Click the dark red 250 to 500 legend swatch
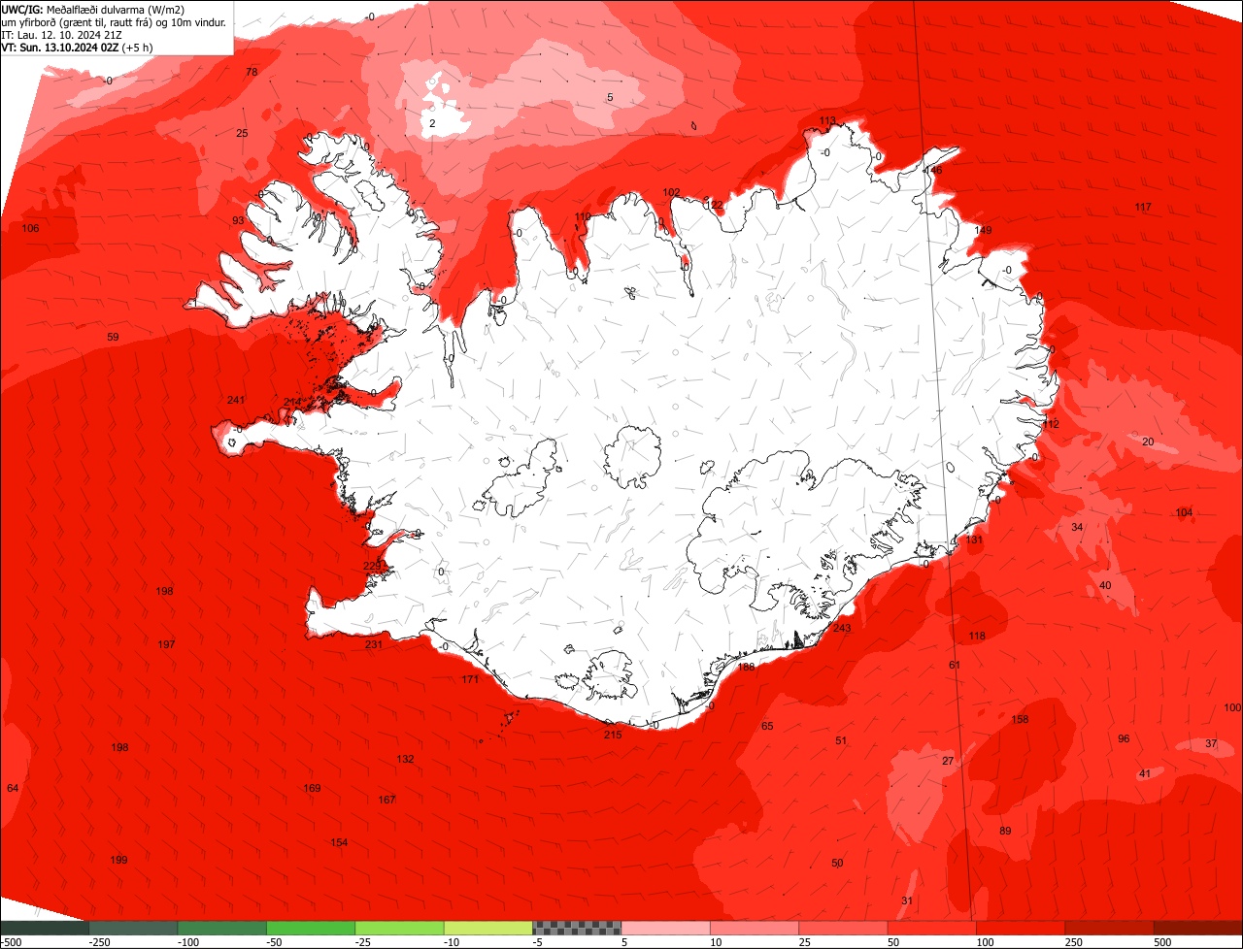1243x949 pixels. (1110, 928)
